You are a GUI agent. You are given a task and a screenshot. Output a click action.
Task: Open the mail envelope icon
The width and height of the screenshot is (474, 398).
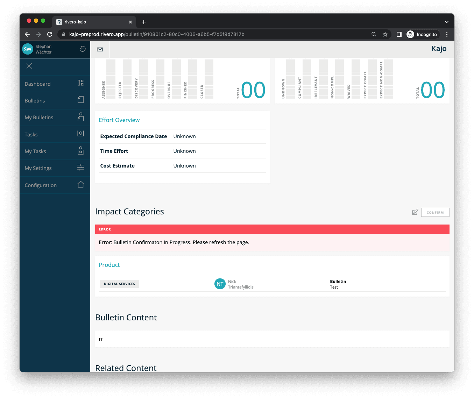(100, 49)
